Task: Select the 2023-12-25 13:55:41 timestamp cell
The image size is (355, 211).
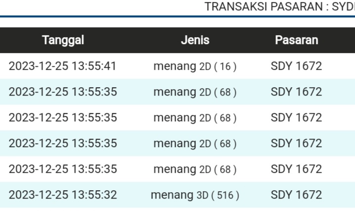Action: click(x=63, y=66)
